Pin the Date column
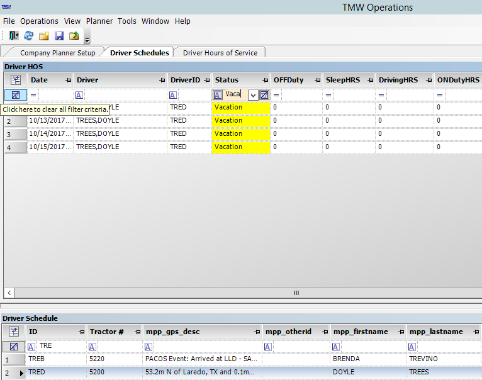This screenshot has width=482, height=380. [68, 81]
